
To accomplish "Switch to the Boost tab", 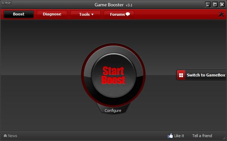I will pos(19,14).
